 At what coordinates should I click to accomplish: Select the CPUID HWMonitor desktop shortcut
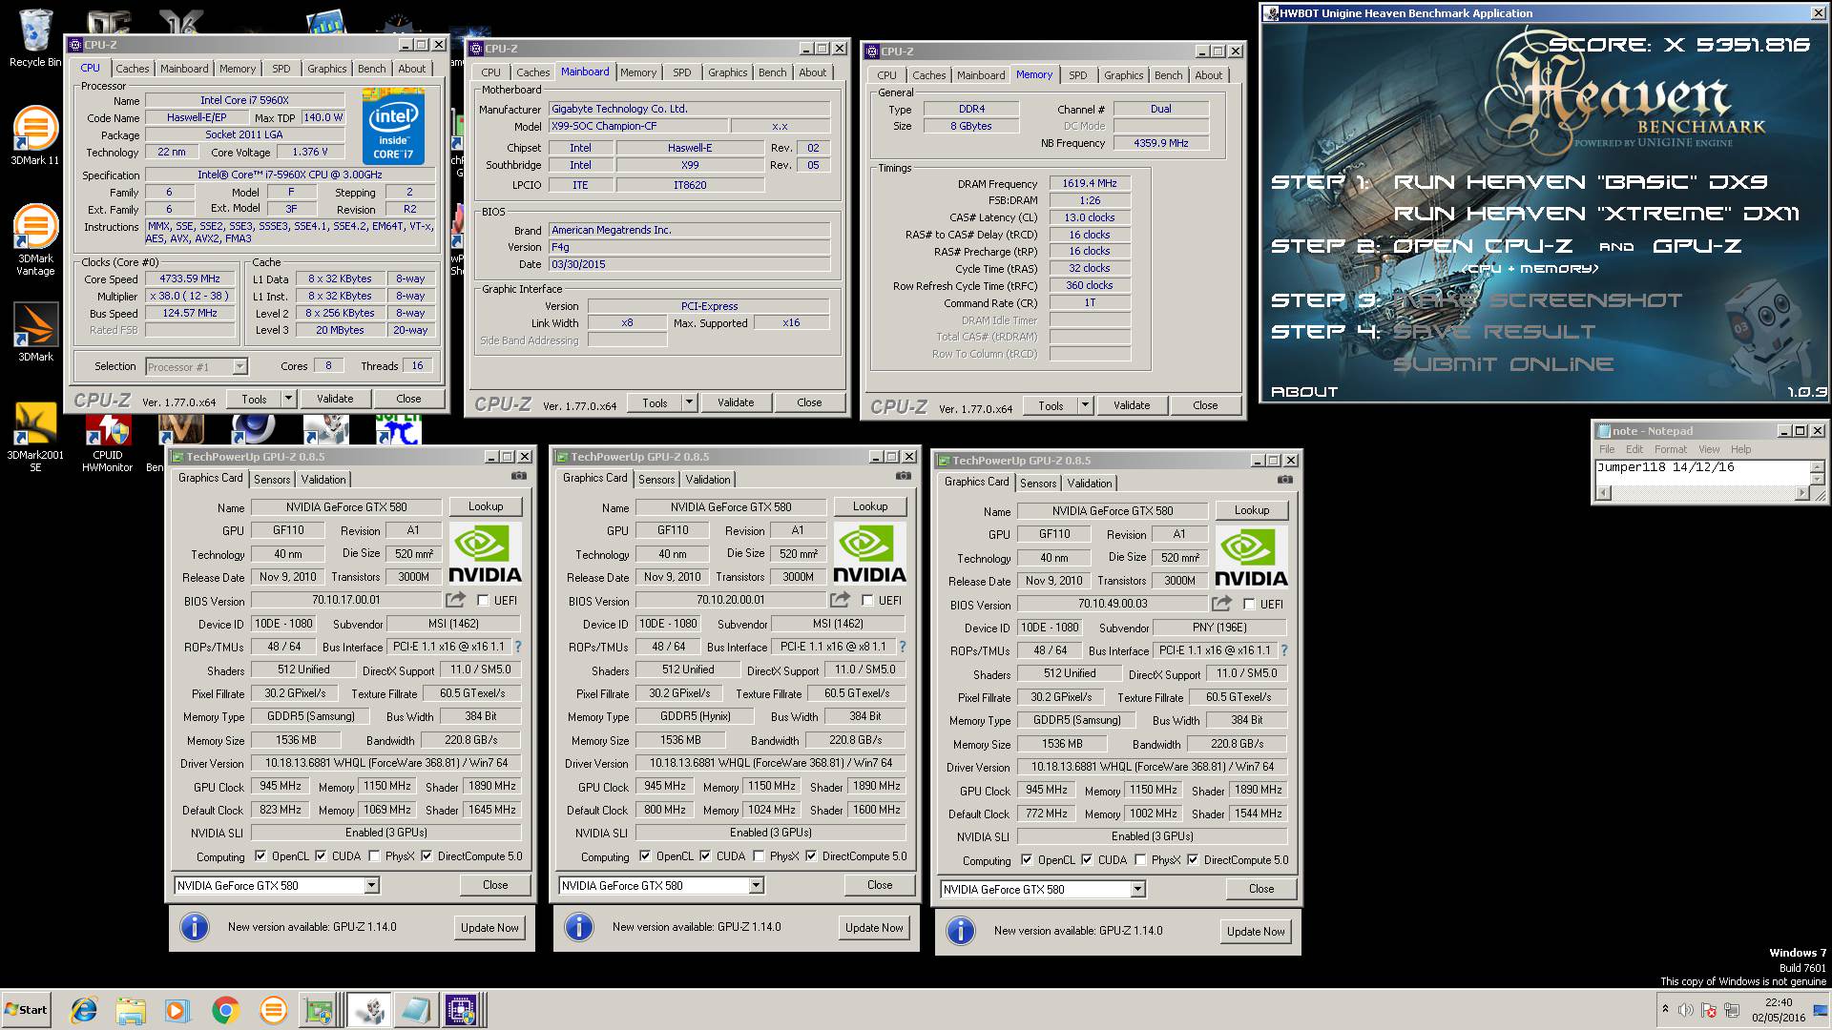(107, 443)
